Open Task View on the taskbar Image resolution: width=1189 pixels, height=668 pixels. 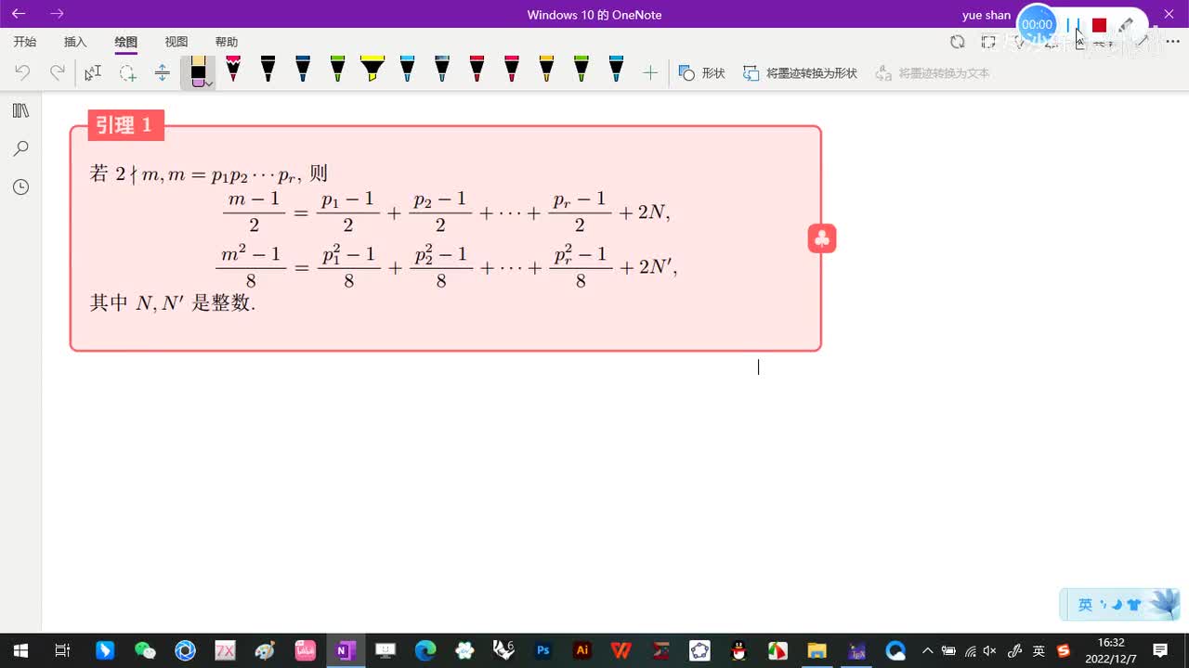point(62,650)
